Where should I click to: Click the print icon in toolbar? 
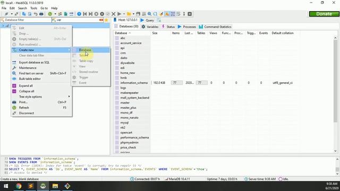41,14
